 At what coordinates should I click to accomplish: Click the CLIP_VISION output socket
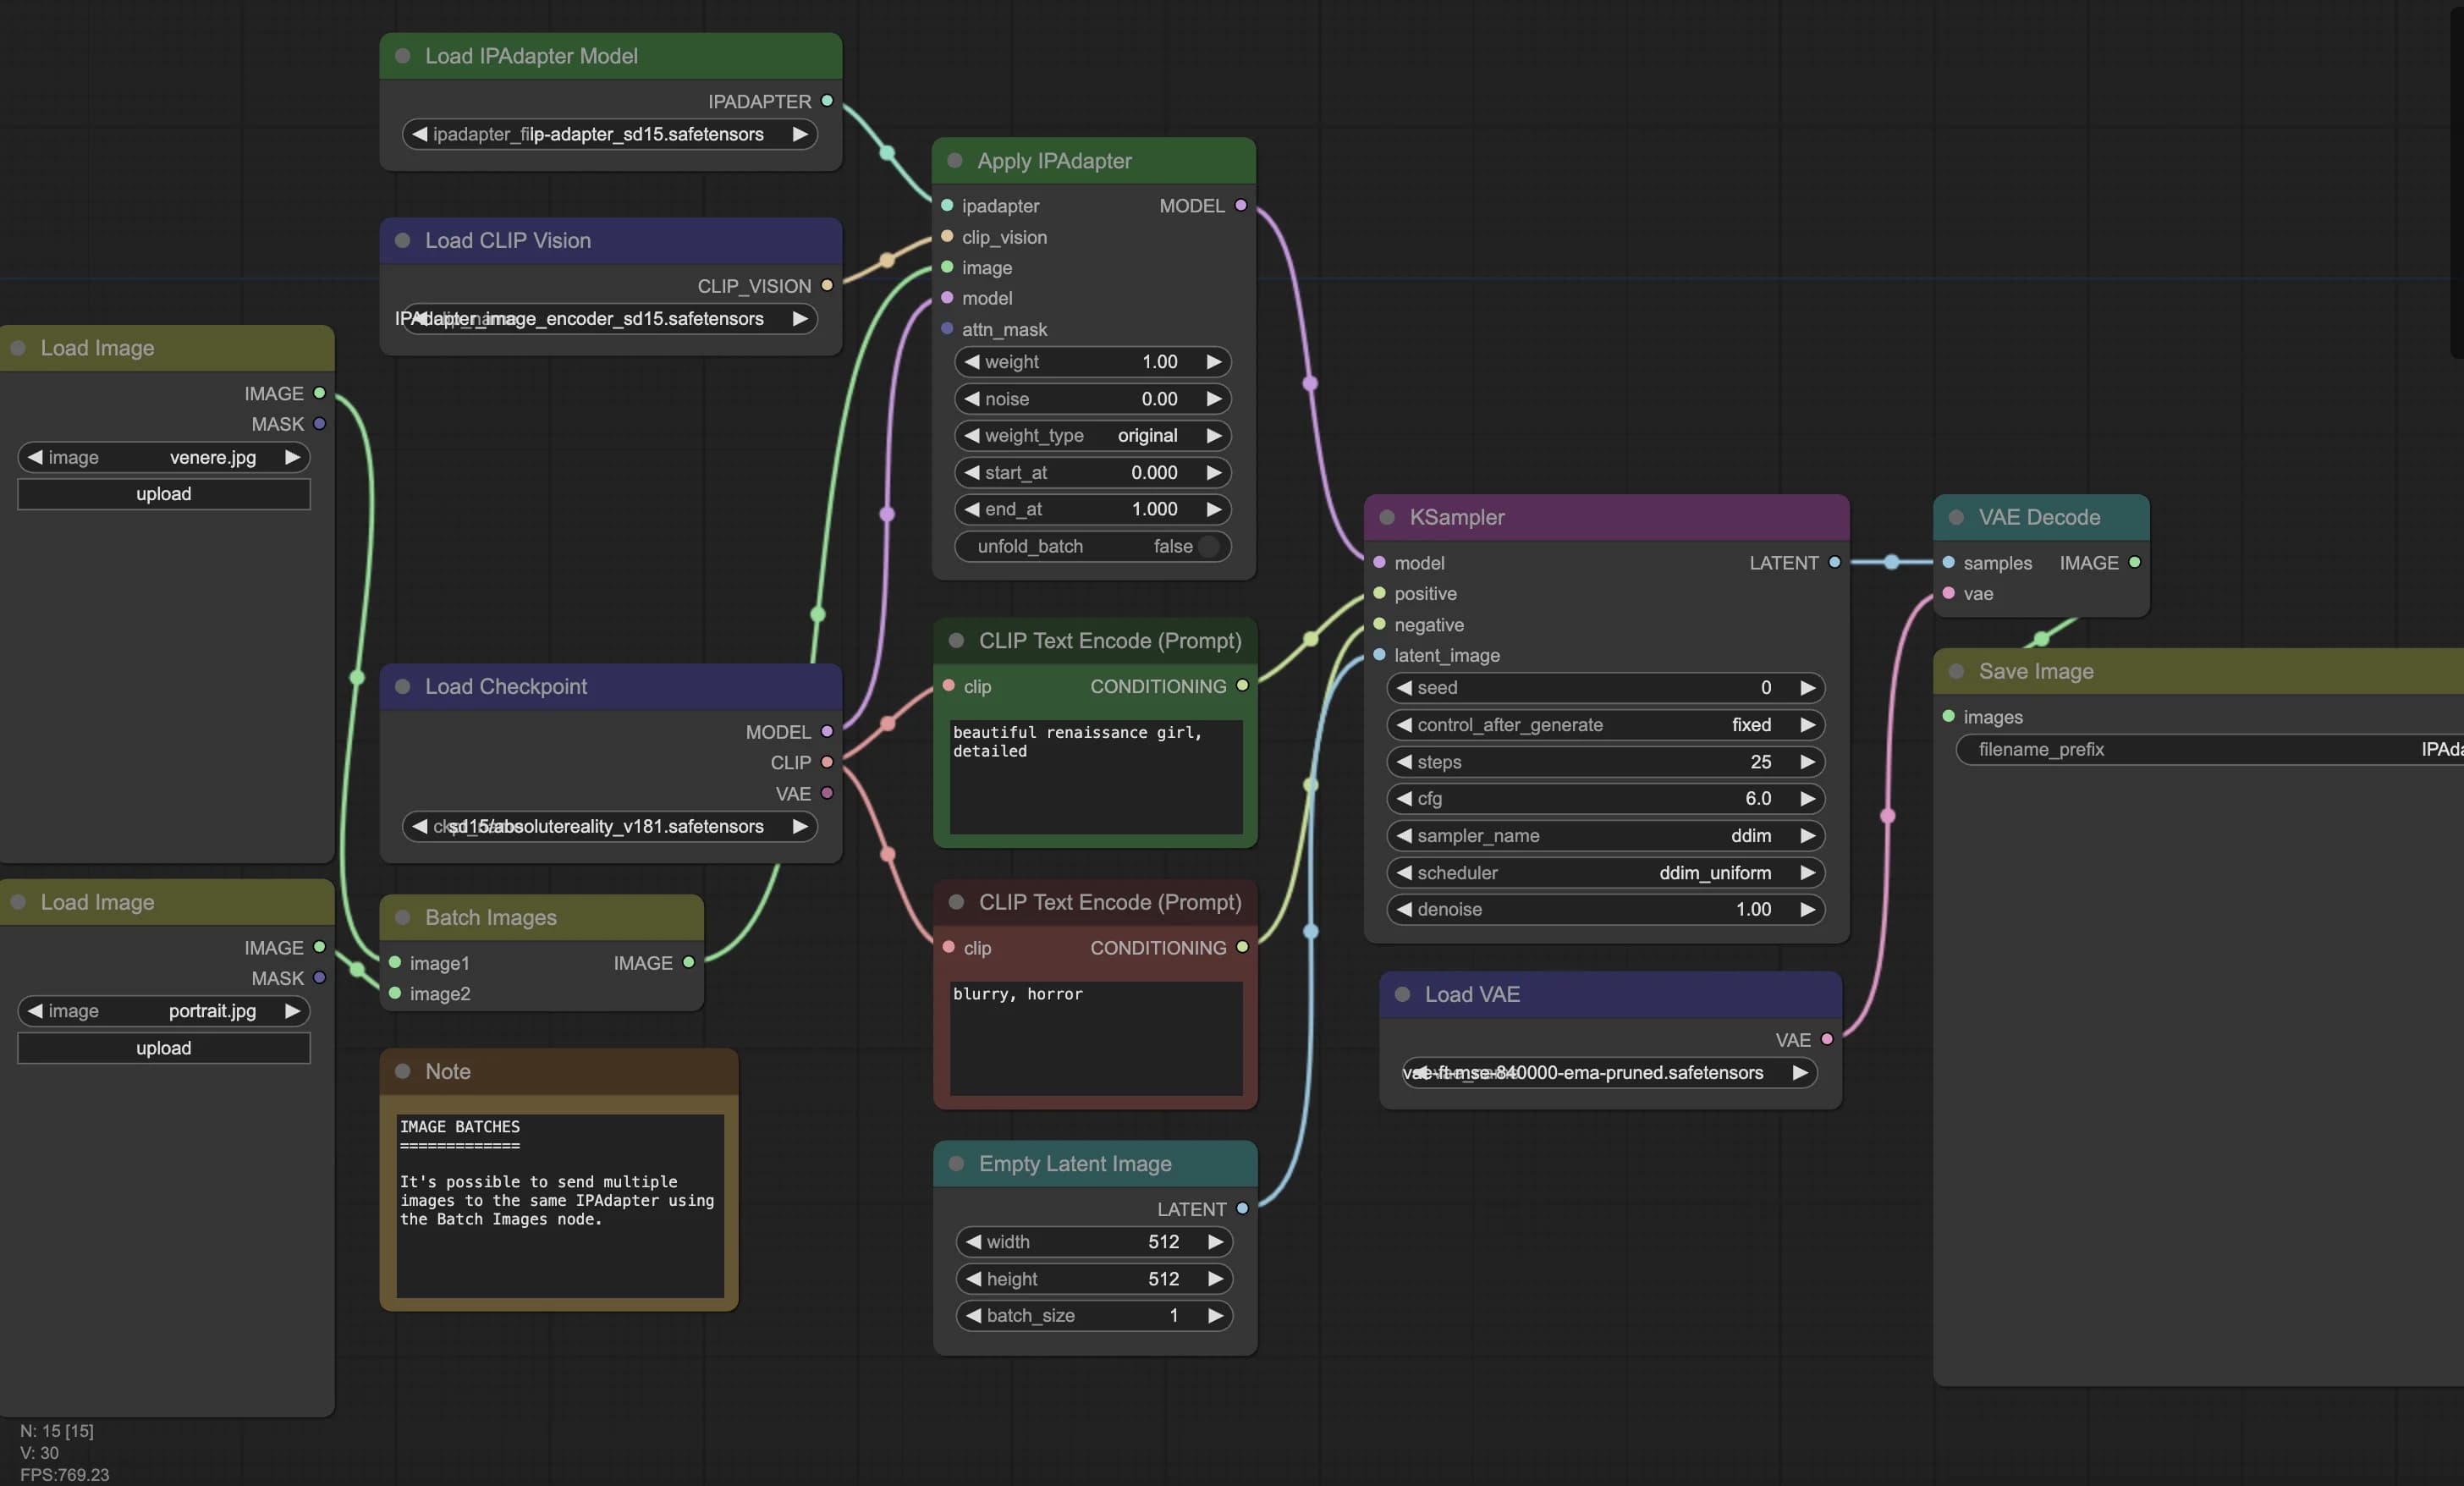(x=827, y=285)
